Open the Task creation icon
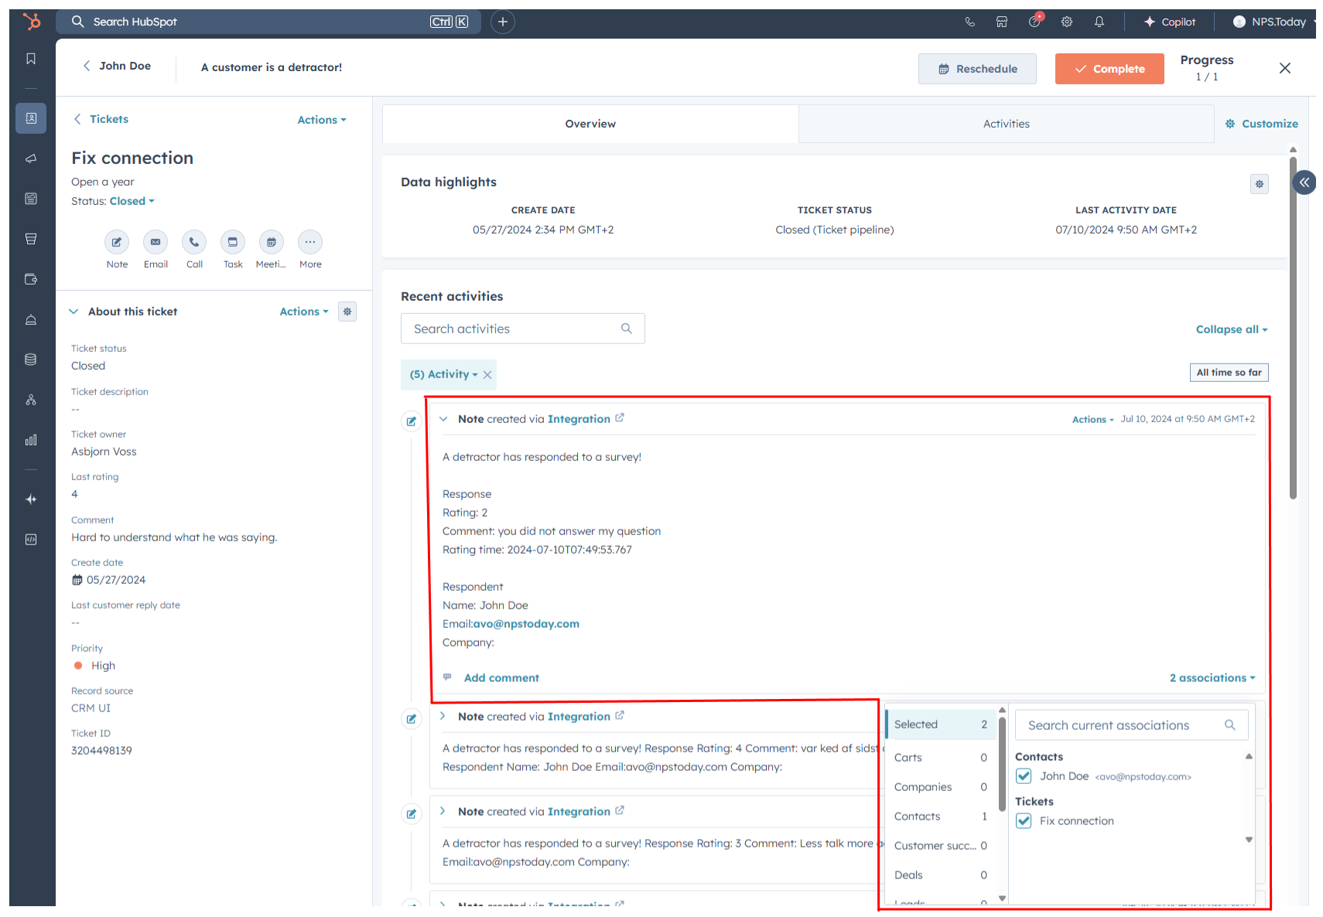This screenshot has width=1323, height=917. point(233,242)
